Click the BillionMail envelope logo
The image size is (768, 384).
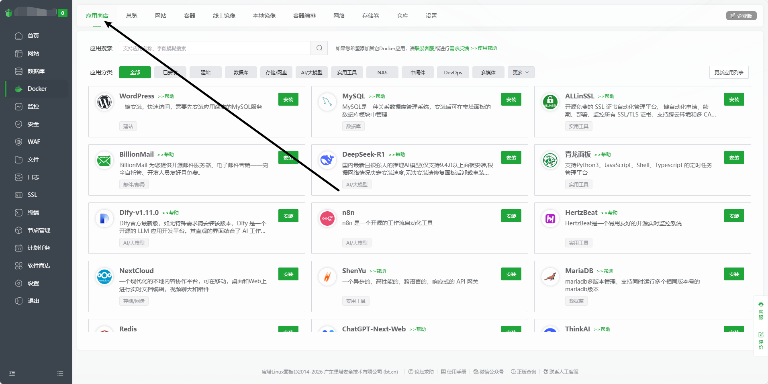(104, 160)
